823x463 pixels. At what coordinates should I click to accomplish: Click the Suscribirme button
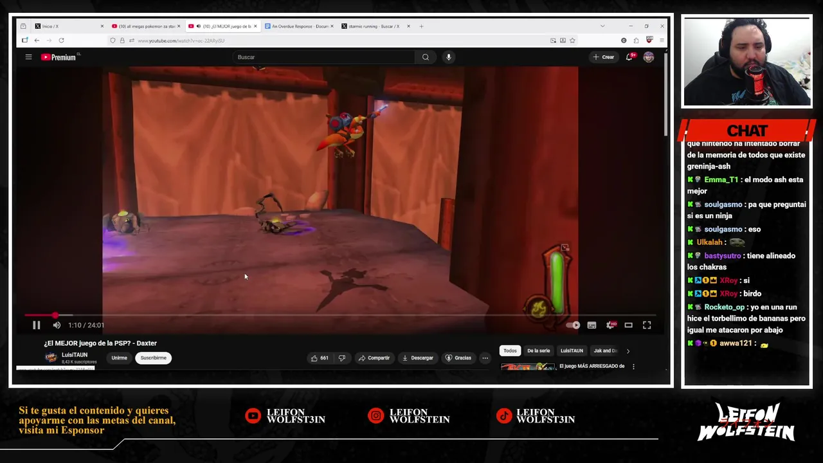[x=153, y=358]
